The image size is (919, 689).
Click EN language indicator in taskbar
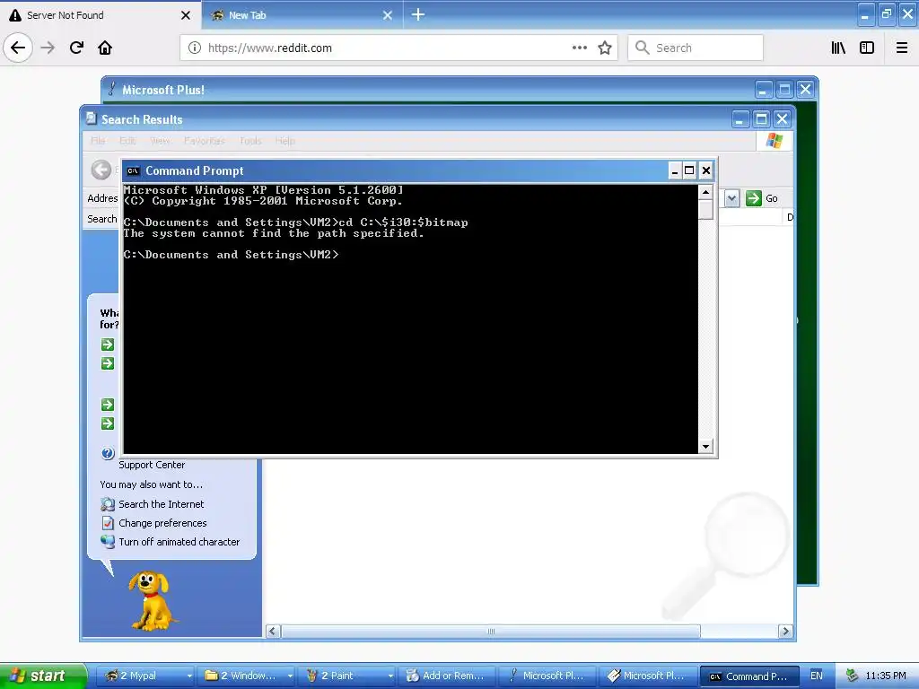[x=817, y=676]
